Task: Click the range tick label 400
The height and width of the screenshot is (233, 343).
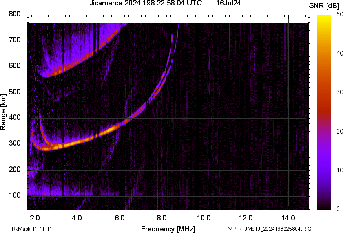Action: [15, 117]
